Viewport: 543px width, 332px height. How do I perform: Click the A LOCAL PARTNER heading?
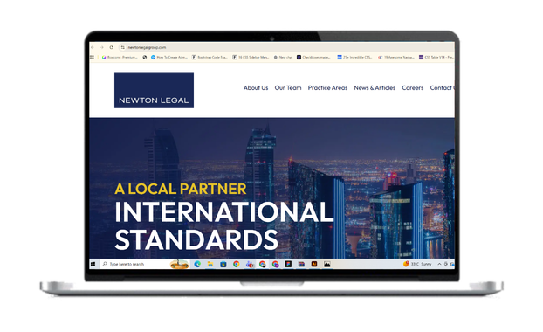(x=181, y=189)
